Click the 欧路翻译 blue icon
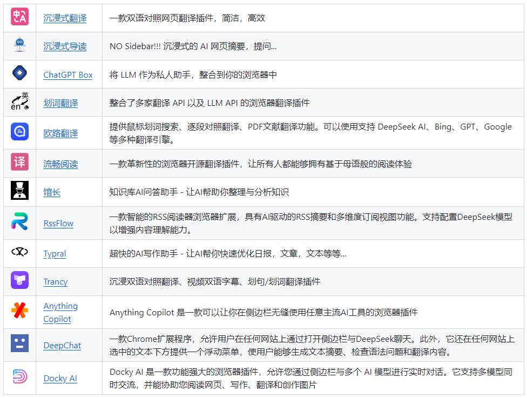This screenshot has width=527, height=398. pos(19,131)
